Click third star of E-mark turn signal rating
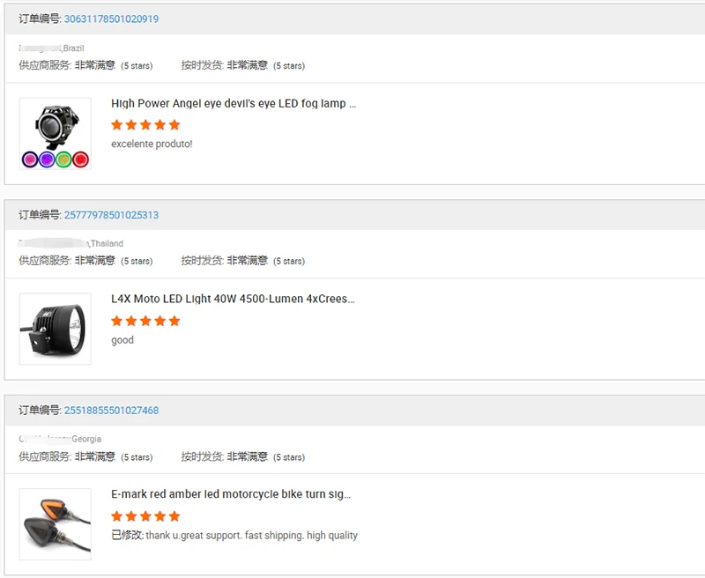This screenshot has height=578, width=705. 145,516
